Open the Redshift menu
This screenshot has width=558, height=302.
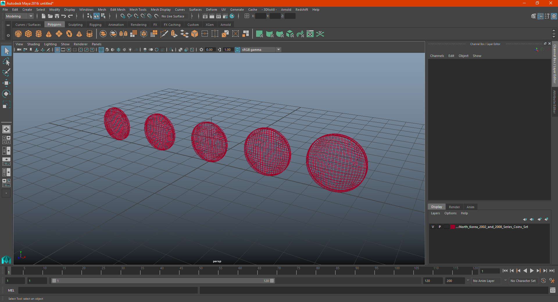pos(302,10)
